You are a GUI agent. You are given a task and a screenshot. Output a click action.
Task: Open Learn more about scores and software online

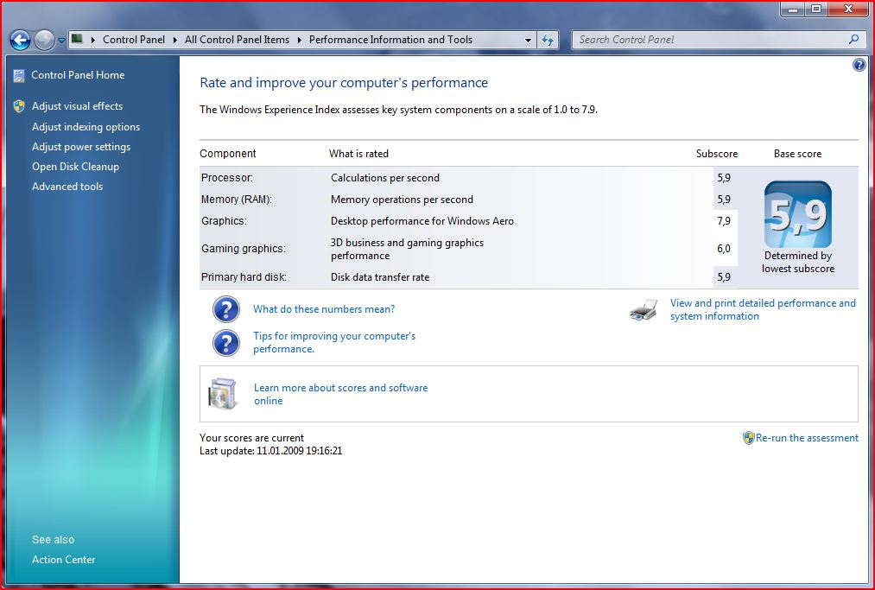[340, 394]
